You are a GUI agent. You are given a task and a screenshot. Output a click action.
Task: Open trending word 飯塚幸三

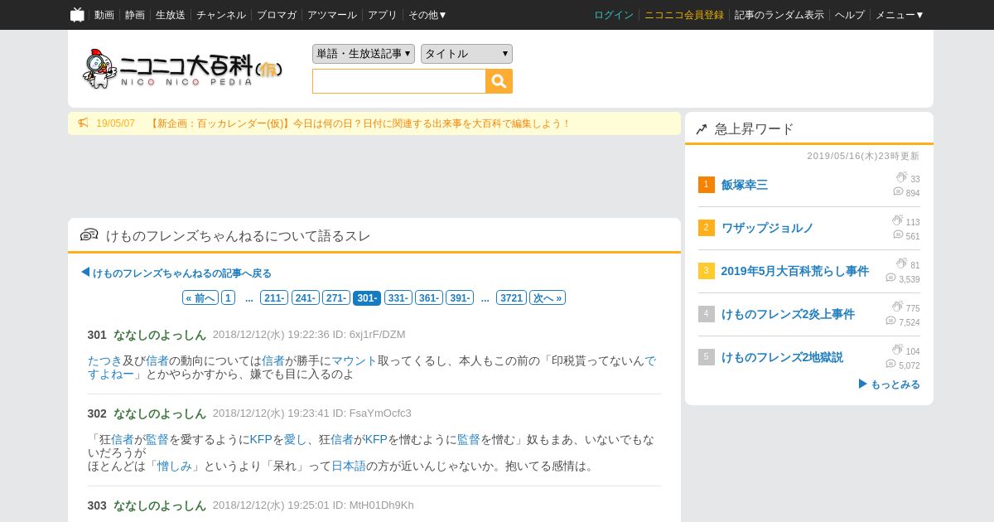tap(745, 185)
